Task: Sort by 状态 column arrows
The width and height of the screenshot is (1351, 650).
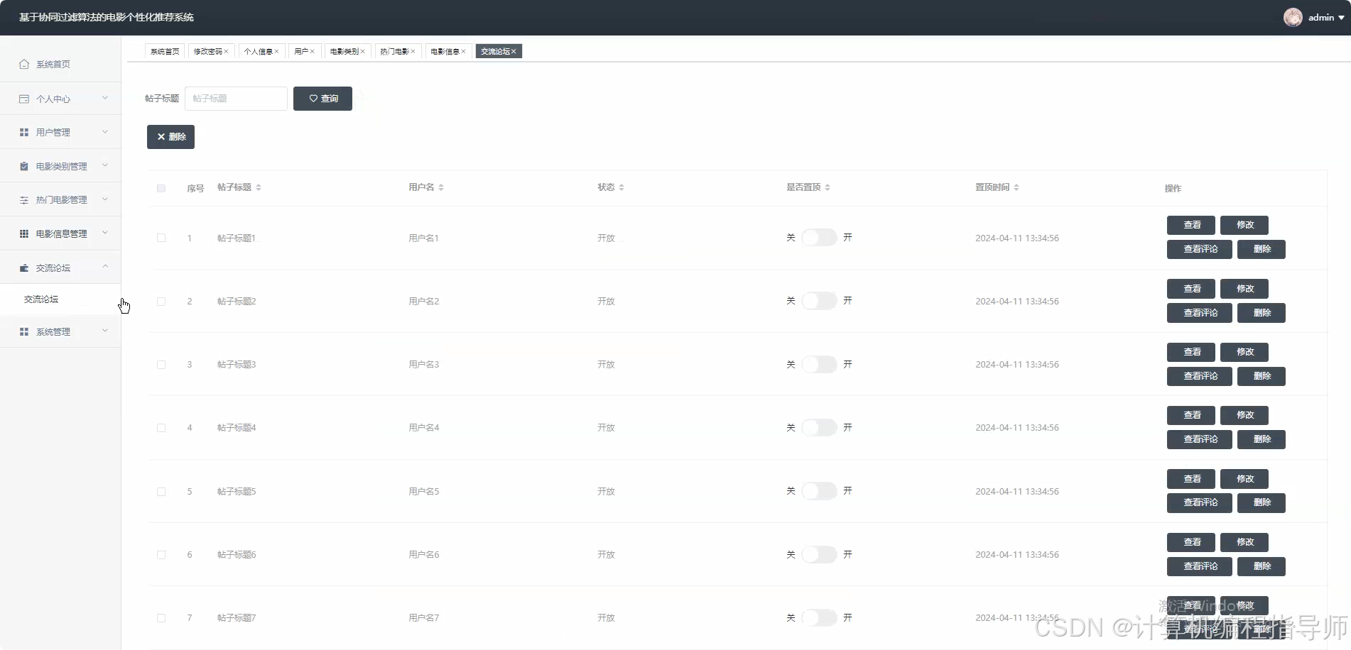Action: [x=622, y=187]
